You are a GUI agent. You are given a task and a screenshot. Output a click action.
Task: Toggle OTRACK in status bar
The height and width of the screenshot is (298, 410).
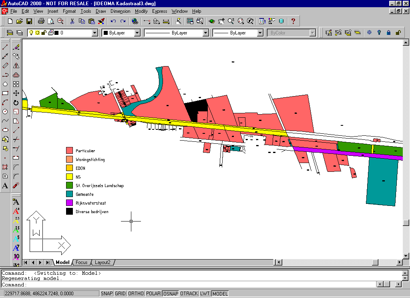tap(189, 294)
